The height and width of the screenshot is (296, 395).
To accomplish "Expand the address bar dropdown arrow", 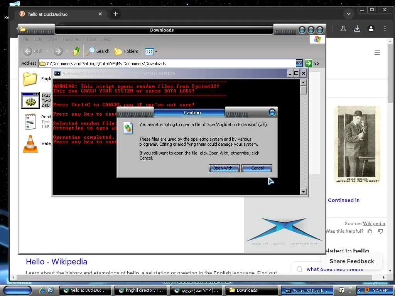I will pyautogui.click(x=299, y=63).
